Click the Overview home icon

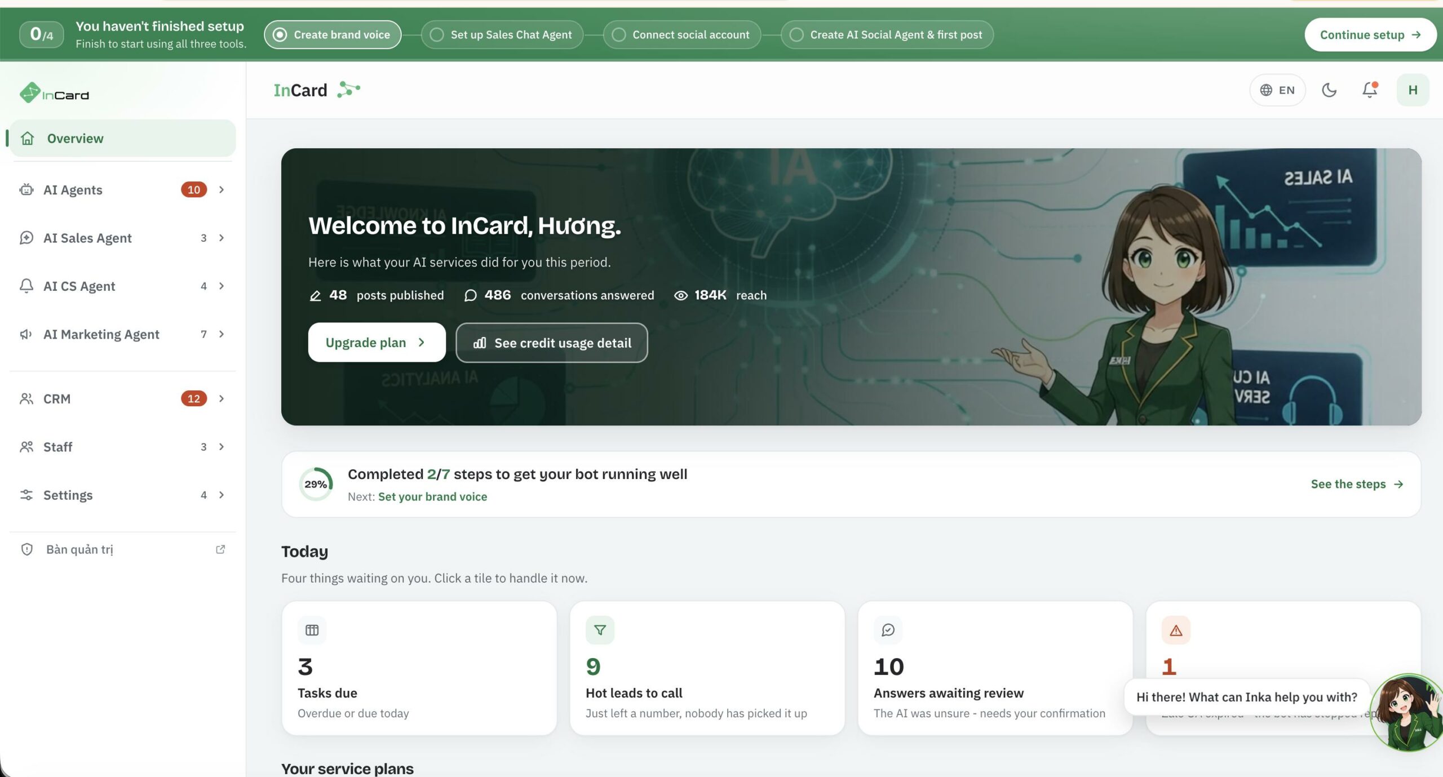point(27,139)
